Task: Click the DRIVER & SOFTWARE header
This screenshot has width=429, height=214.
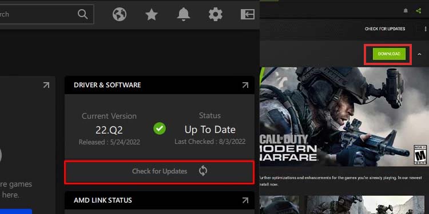Action: tap(108, 85)
